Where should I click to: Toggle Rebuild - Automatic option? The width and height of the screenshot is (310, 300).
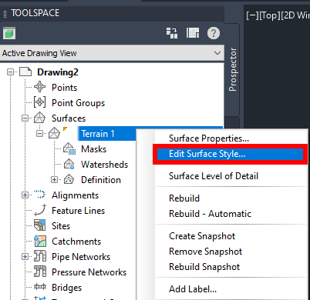coord(231,214)
